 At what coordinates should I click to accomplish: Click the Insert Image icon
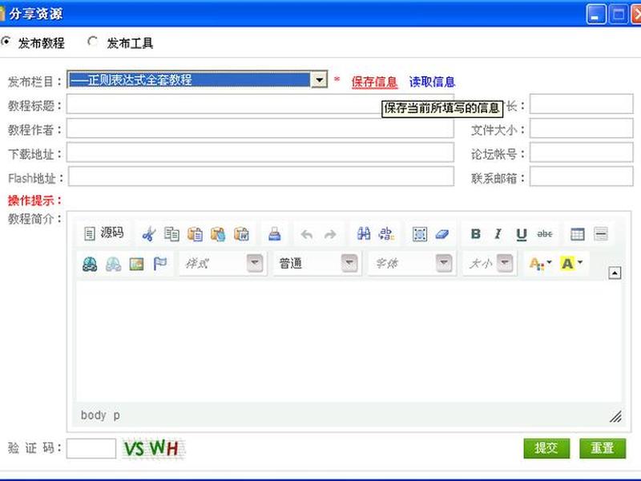tap(136, 264)
